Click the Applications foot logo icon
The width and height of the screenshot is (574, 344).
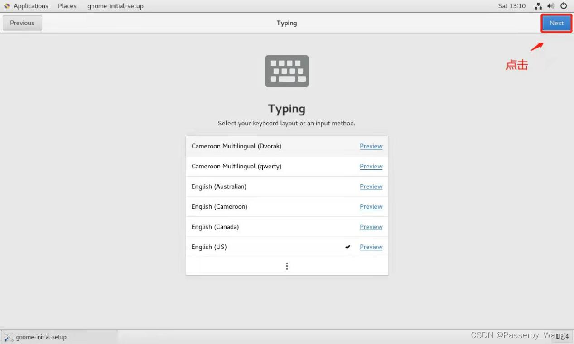(7, 6)
